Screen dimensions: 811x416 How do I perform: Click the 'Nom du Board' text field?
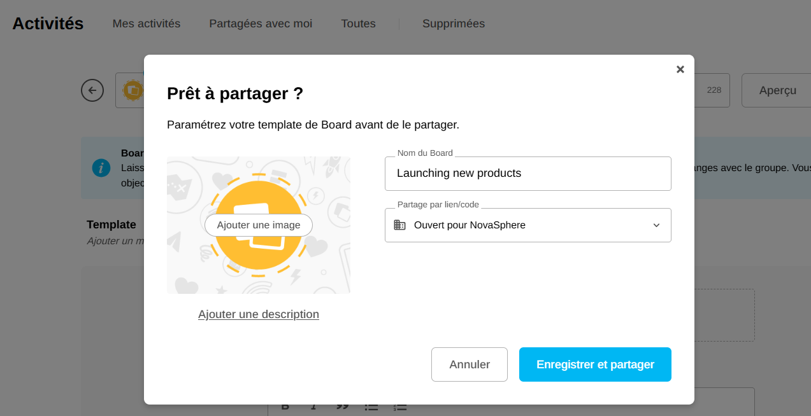528,173
